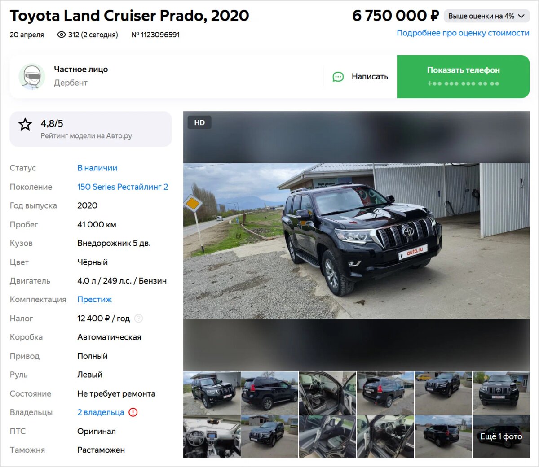Open the main Prado photo
Image resolution: width=539 pixels, height=467 pixels.
click(x=356, y=241)
